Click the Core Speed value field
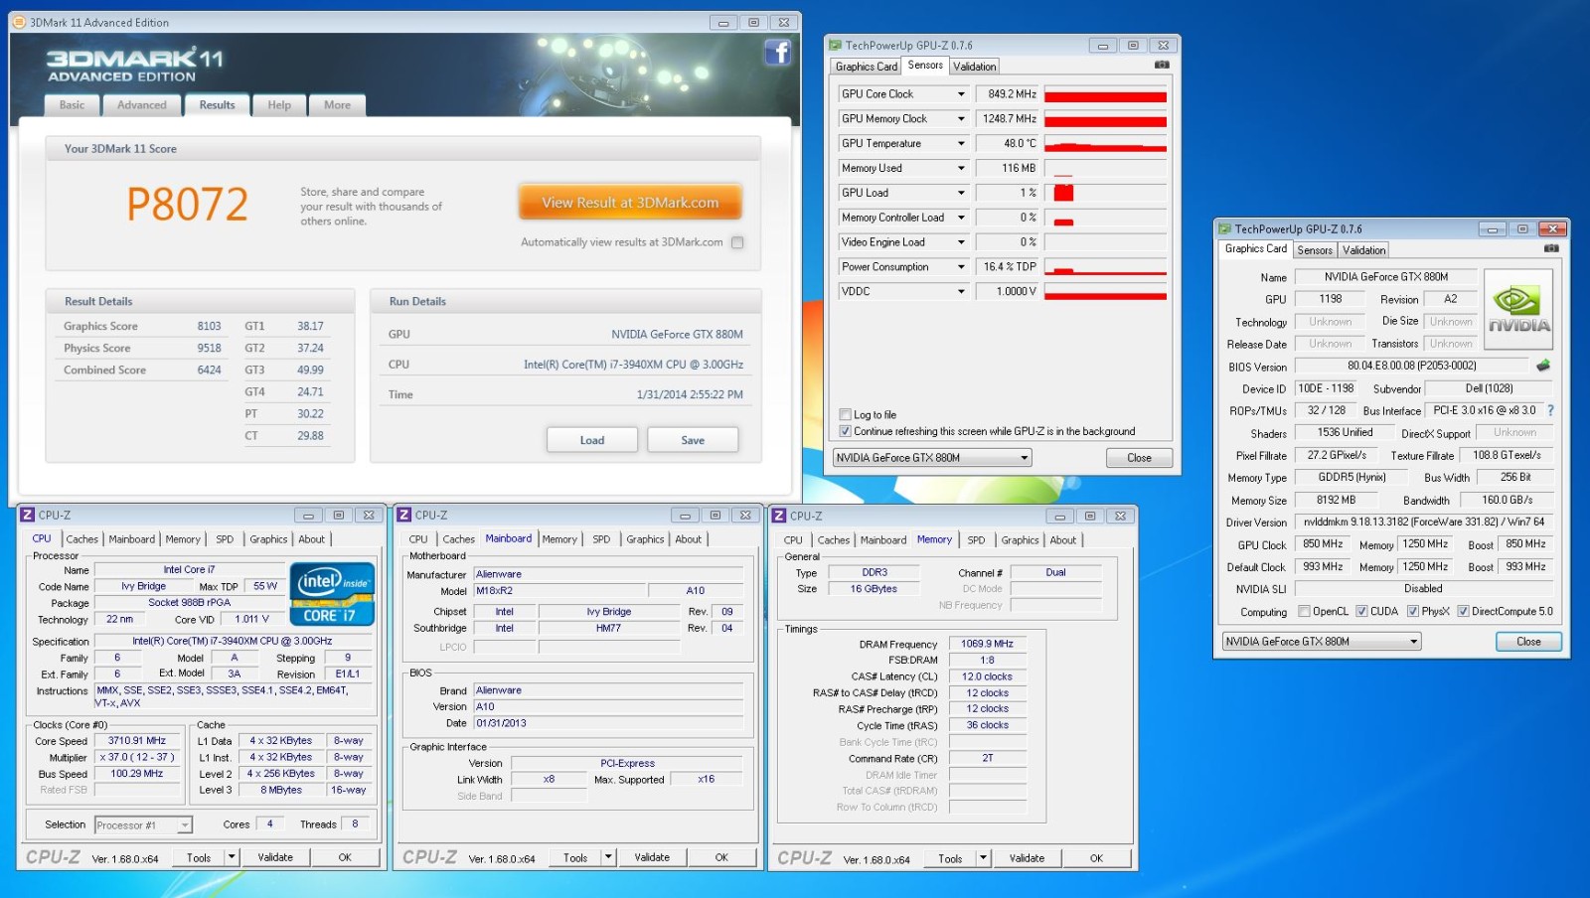Viewport: 1590px width, 898px height. [x=137, y=741]
